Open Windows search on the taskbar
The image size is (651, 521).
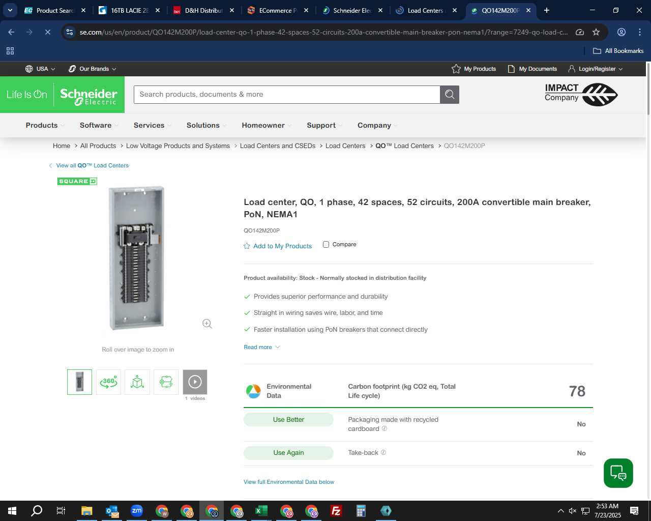(x=37, y=511)
